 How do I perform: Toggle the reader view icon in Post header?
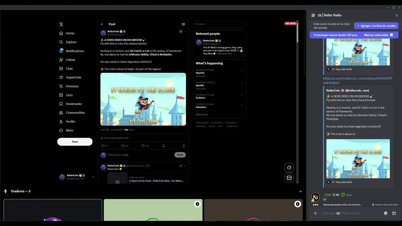click(183, 24)
